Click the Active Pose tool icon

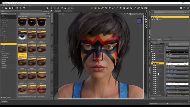(x=120, y=8)
